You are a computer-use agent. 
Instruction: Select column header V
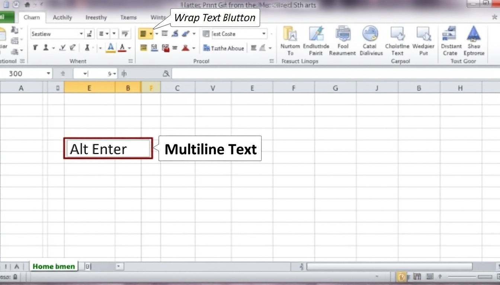[x=213, y=88]
